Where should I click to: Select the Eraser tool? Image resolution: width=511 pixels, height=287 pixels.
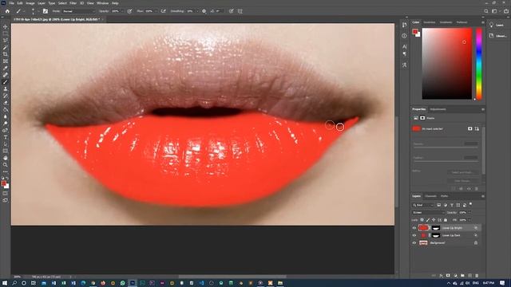click(6, 103)
